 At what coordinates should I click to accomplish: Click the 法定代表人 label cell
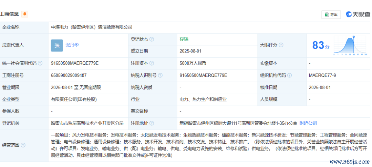(x=24, y=45)
